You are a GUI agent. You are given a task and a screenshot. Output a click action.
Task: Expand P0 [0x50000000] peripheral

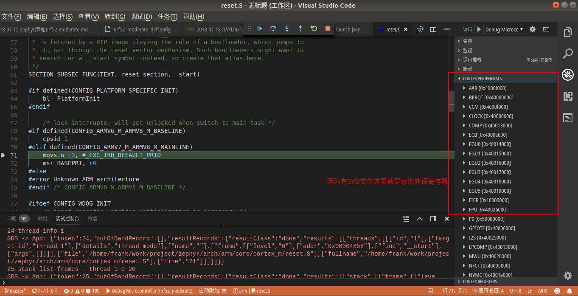(464, 219)
